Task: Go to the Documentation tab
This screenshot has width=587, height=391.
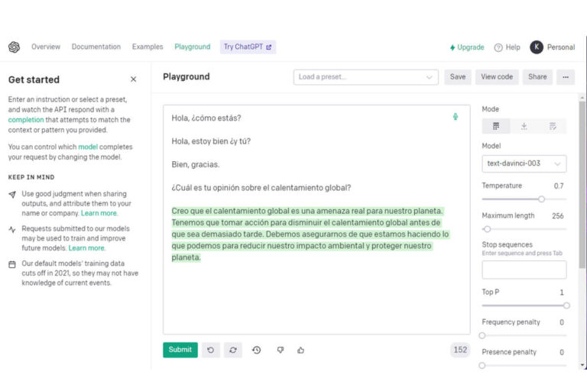Action: tap(96, 47)
